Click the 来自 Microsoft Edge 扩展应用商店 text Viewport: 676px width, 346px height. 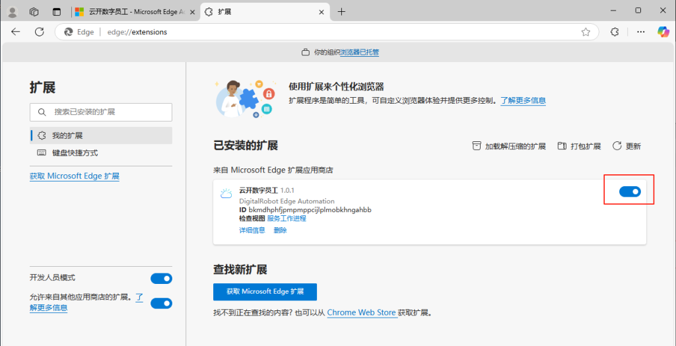click(x=273, y=170)
